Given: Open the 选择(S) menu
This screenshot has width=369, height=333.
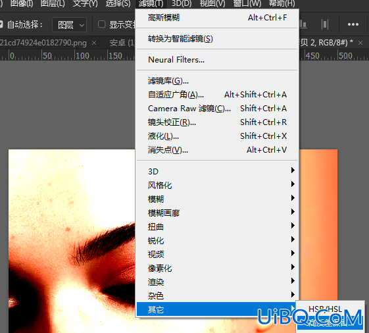Looking at the screenshot, I should click(118, 3).
